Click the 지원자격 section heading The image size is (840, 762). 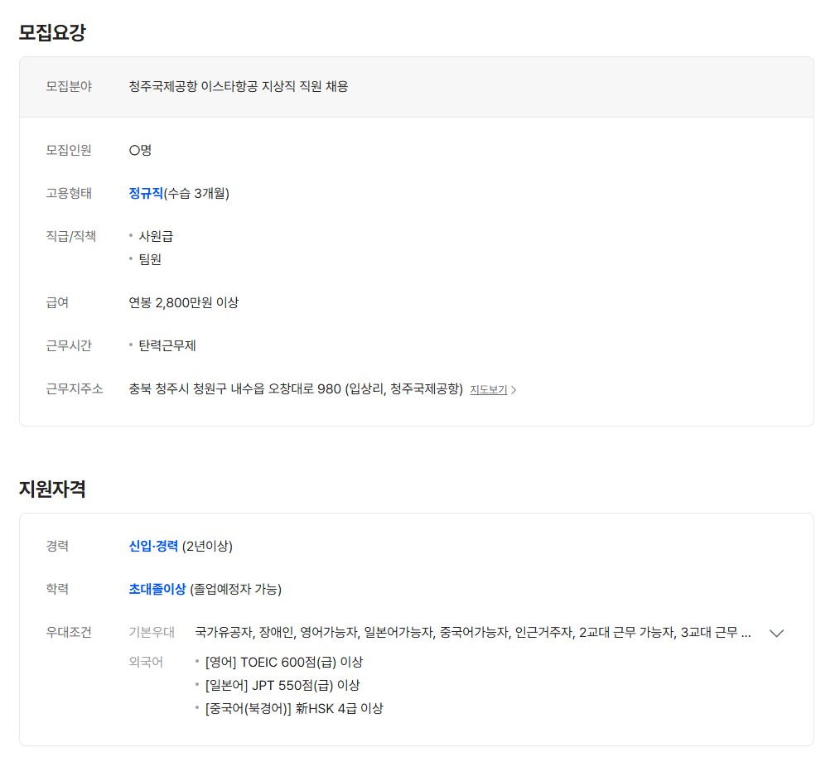click(x=52, y=489)
